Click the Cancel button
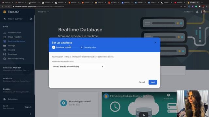 (141, 82)
